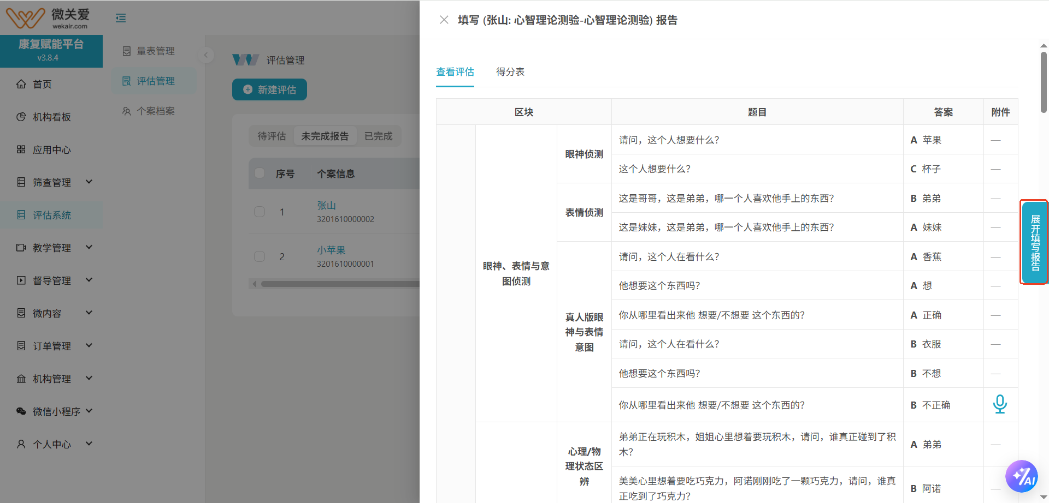The image size is (1049, 503).
Task: Collapse the sidebar with the hamburger icon
Action: [120, 17]
